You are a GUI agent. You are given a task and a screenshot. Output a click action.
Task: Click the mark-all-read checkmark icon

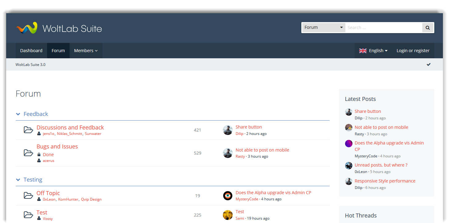tap(428, 64)
